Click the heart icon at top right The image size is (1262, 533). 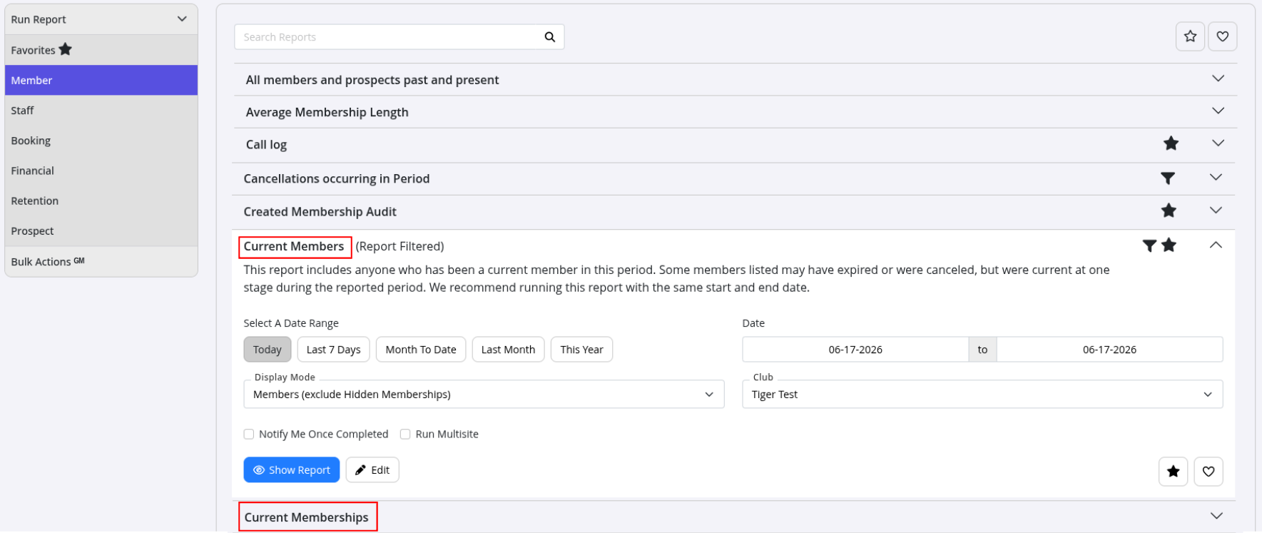[x=1222, y=36]
